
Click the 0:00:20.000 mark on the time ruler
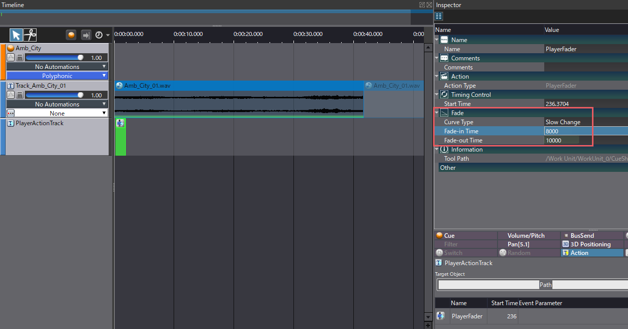(x=248, y=34)
